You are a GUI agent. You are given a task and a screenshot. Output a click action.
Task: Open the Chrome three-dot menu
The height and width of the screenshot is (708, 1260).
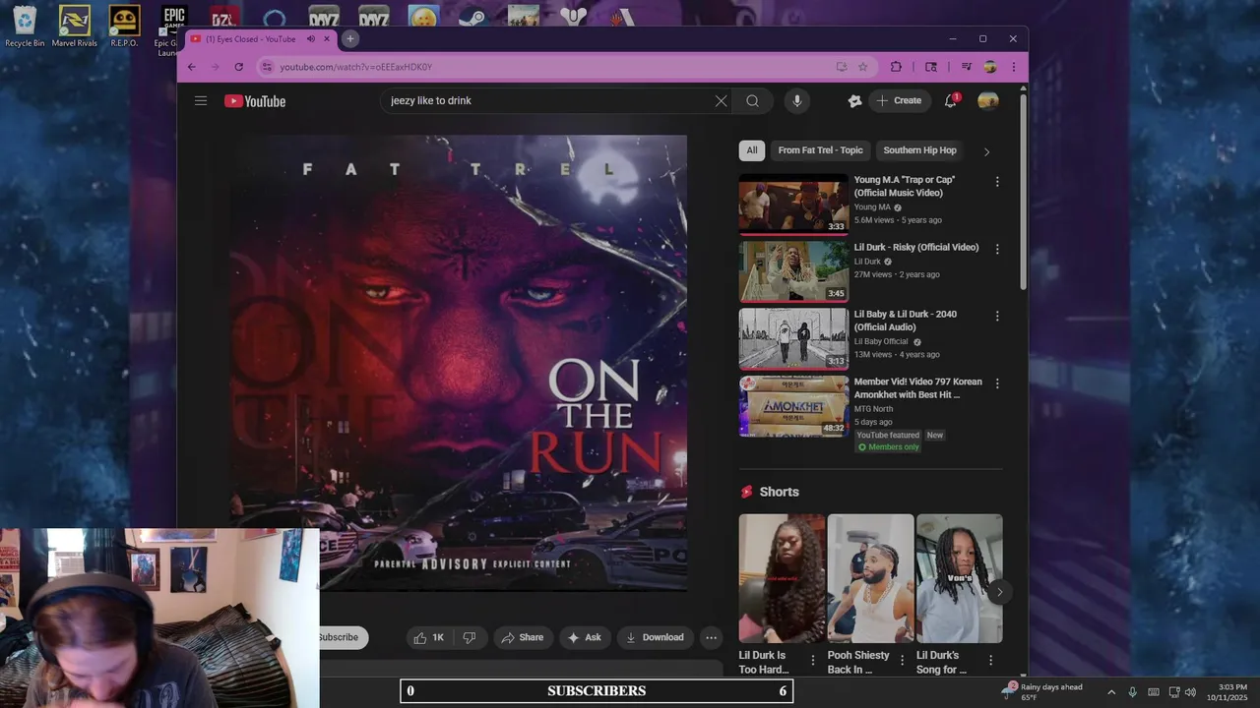[x=1013, y=67]
